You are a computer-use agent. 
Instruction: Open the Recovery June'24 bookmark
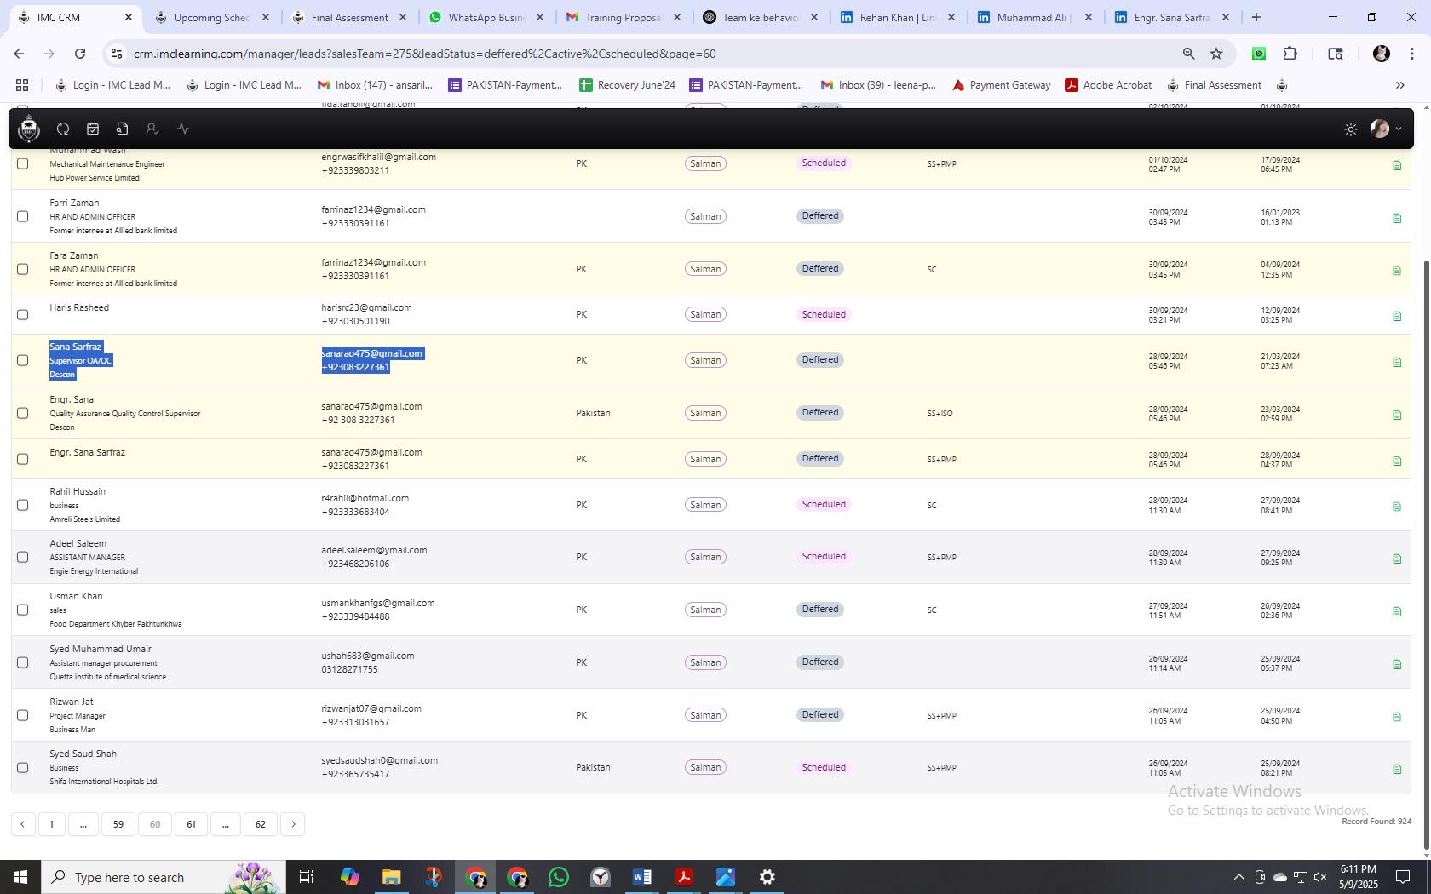[x=627, y=85]
